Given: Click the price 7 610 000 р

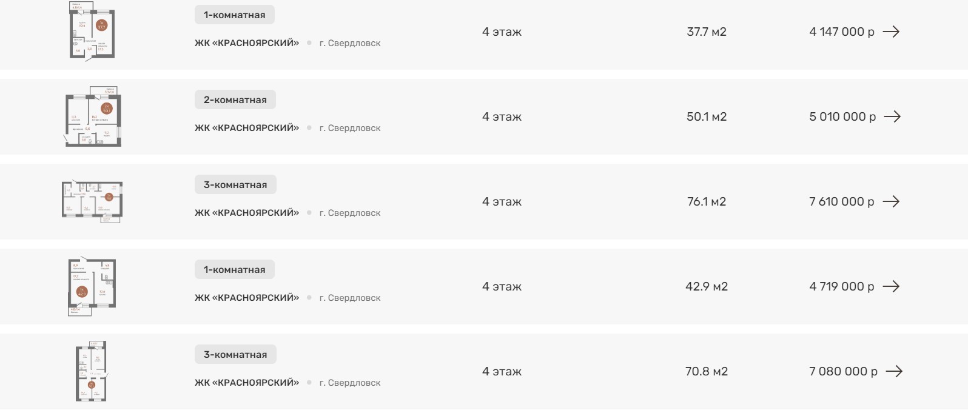Looking at the screenshot, I should (x=841, y=201).
